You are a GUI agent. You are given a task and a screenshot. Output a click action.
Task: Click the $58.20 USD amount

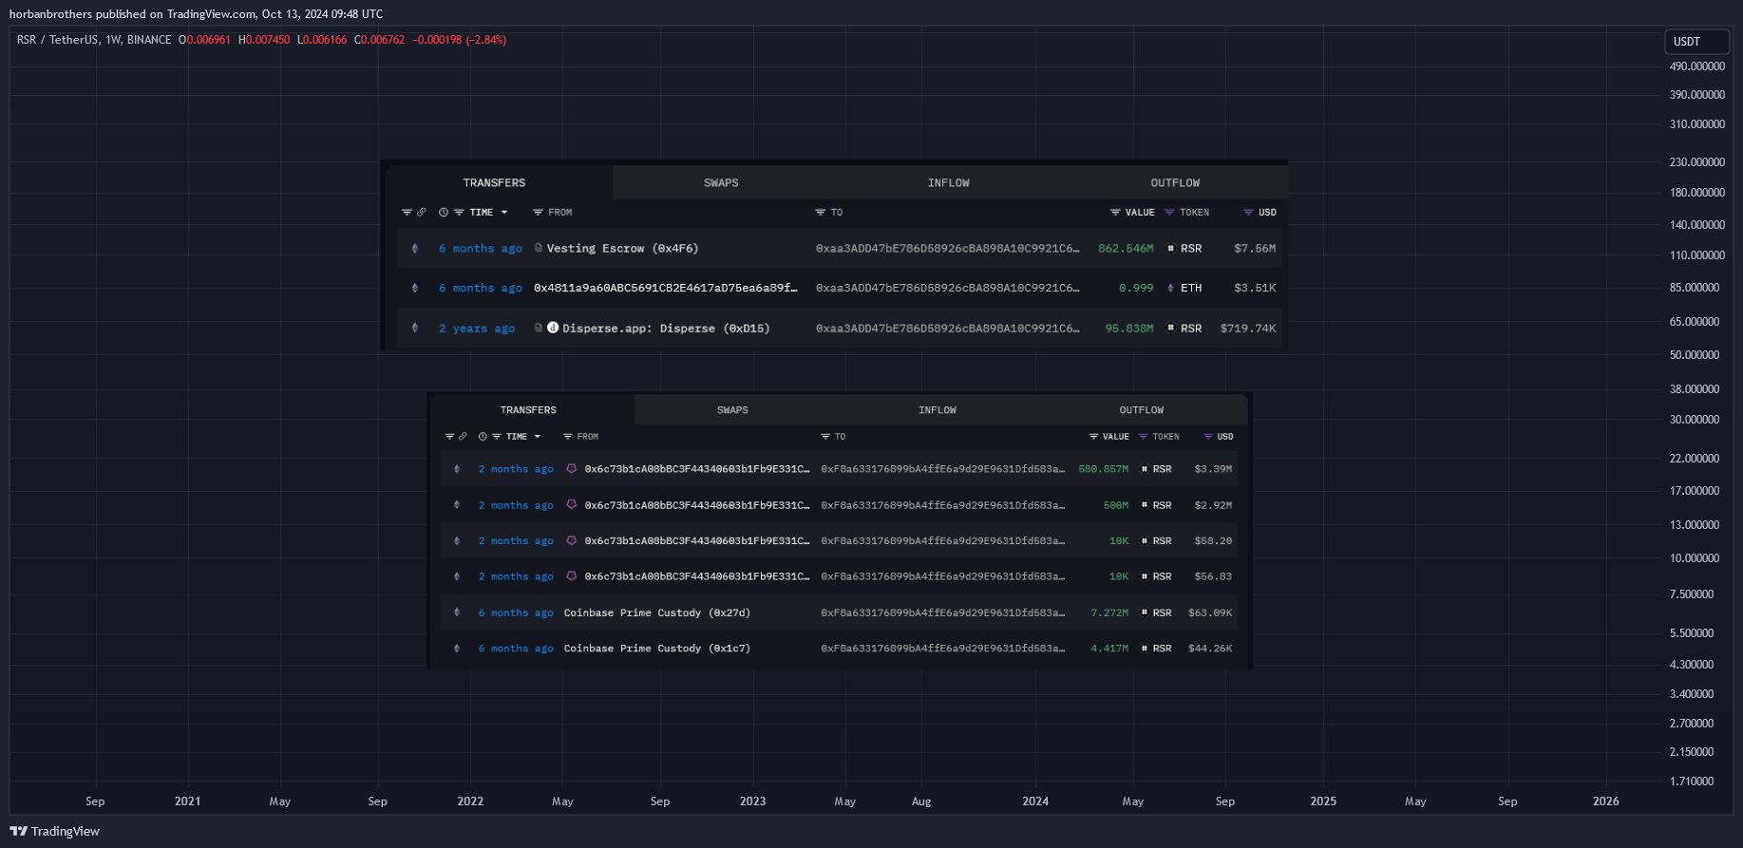pos(1213,541)
